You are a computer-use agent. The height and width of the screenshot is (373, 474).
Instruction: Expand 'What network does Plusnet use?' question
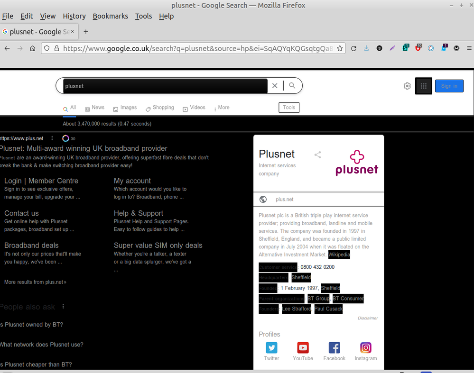pos(42,345)
